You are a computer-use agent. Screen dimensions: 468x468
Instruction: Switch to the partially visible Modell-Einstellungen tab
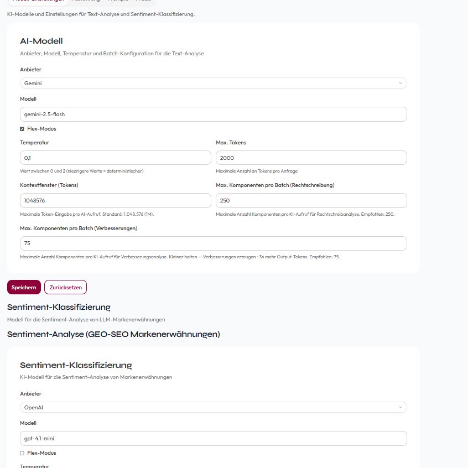click(38, 1)
